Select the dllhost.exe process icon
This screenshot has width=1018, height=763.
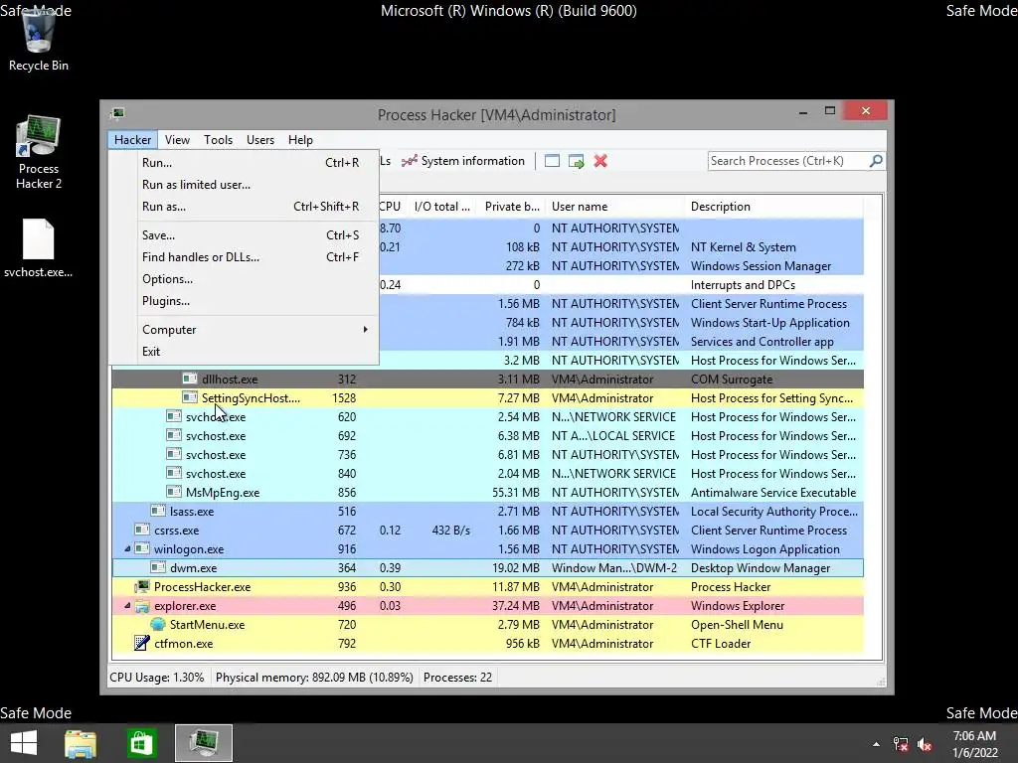pos(190,379)
